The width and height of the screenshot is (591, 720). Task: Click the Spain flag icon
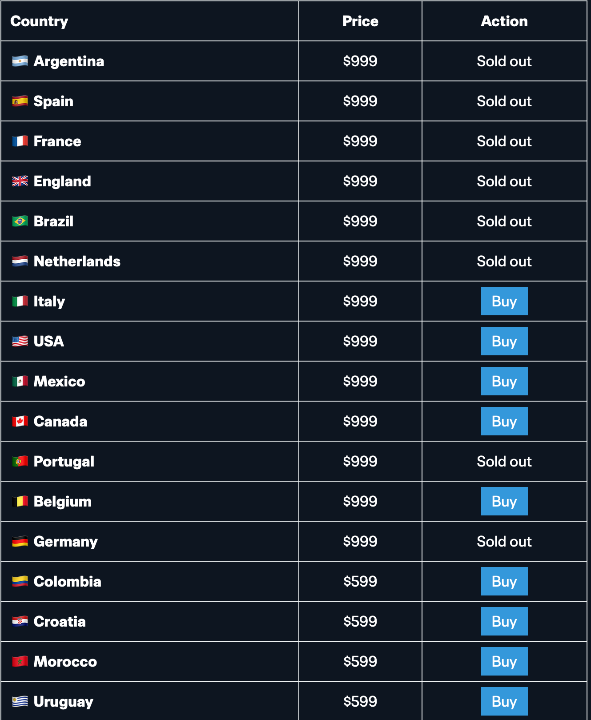[20, 101]
